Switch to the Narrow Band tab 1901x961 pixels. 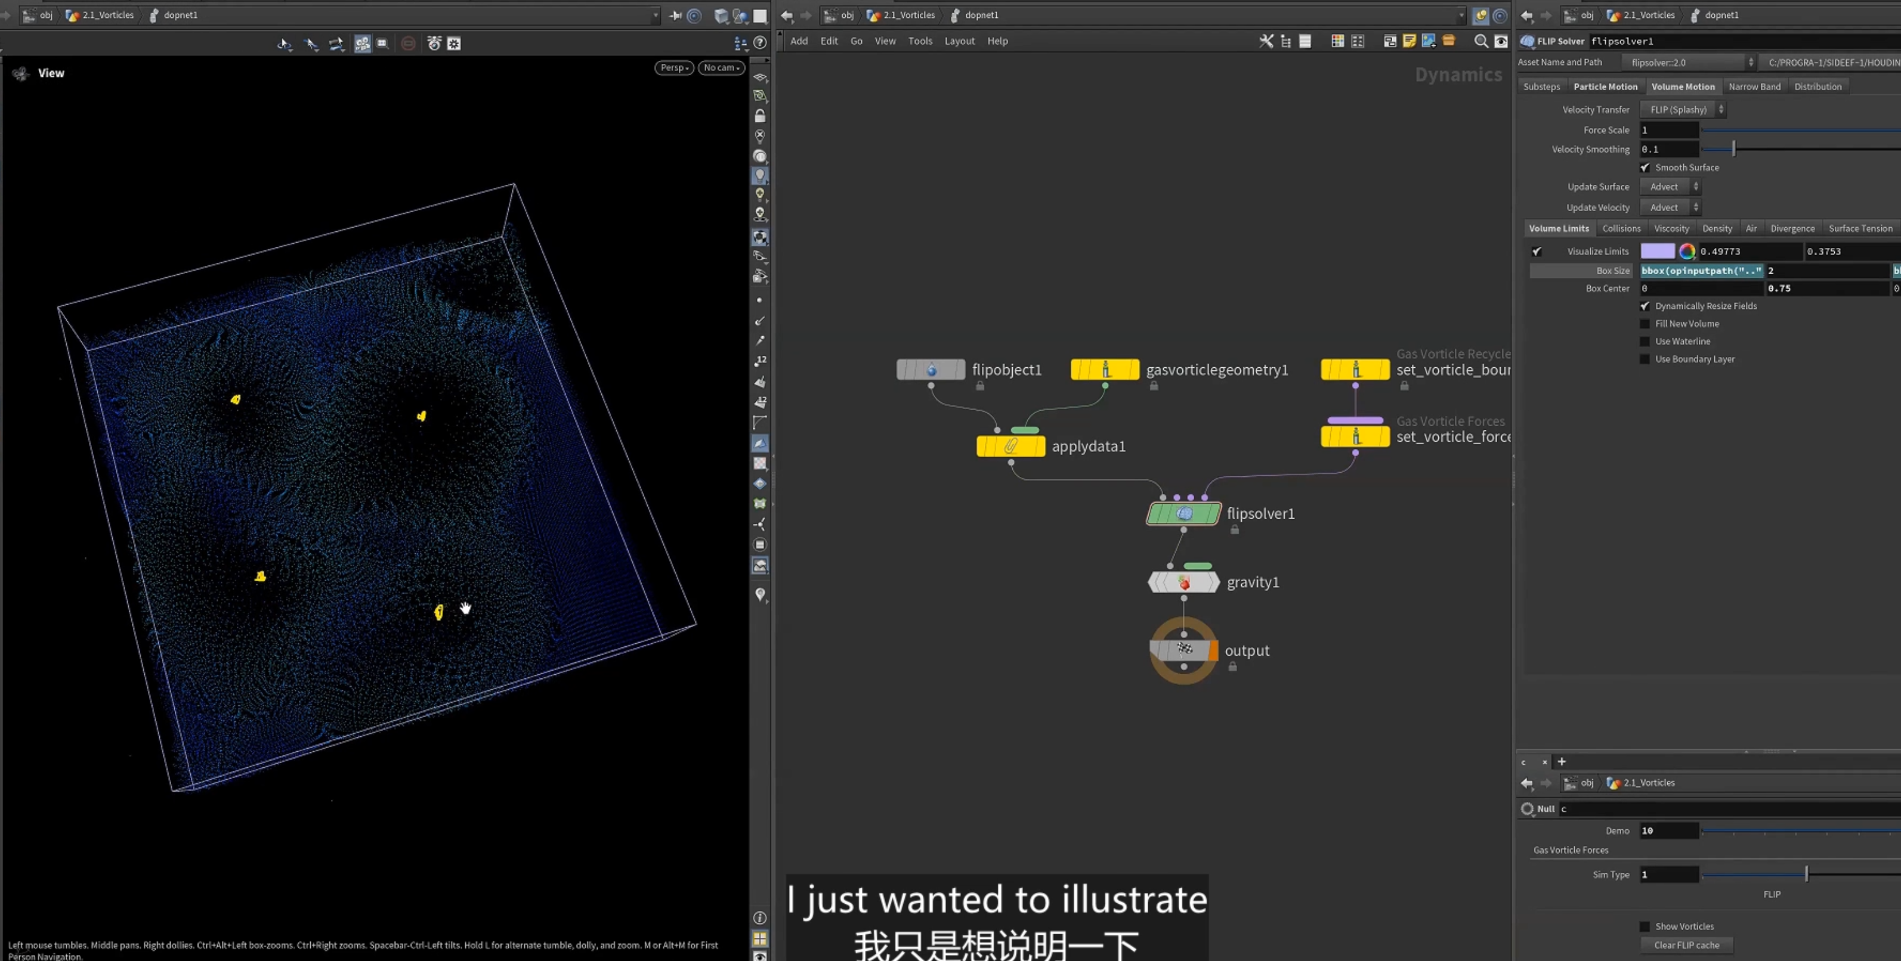(1754, 87)
